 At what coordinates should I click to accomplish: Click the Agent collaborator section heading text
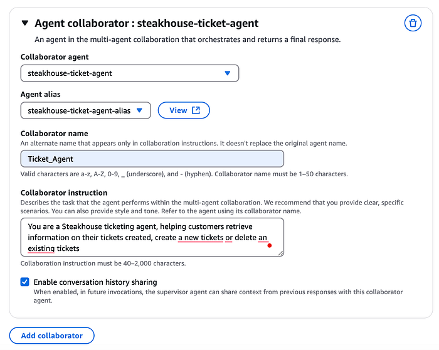146,23
